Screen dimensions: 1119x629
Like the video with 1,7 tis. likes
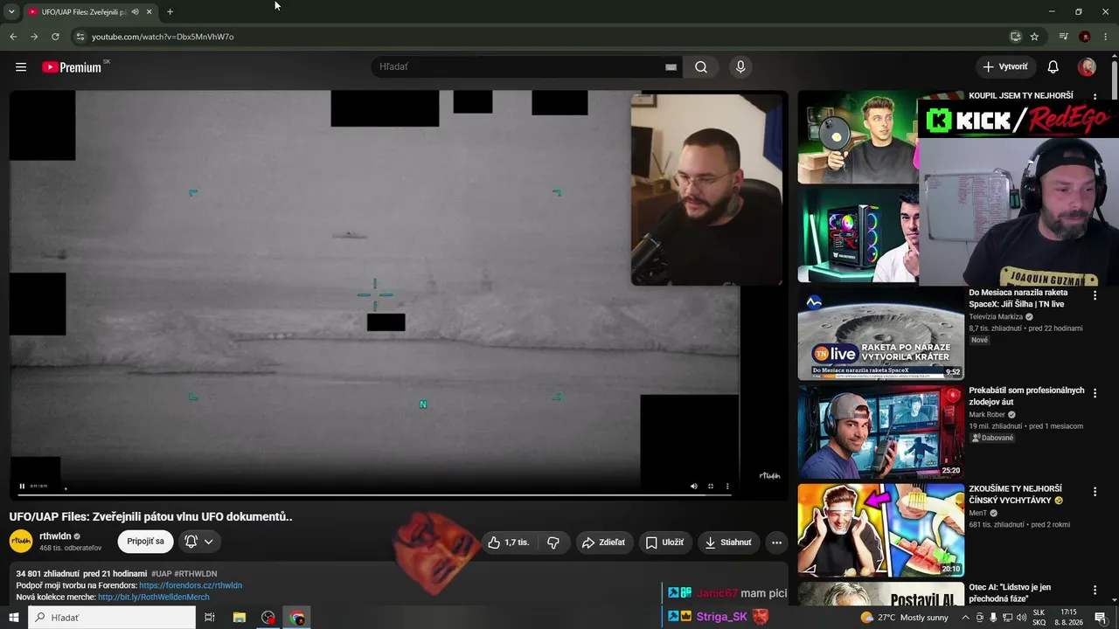coord(509,543)
